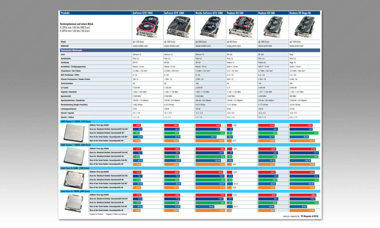Image resolution: width=380 pixels, height=228 pixels.
Task: Click the AMD Ryzen 5 1500X processor image
Action: coord(74,132)
